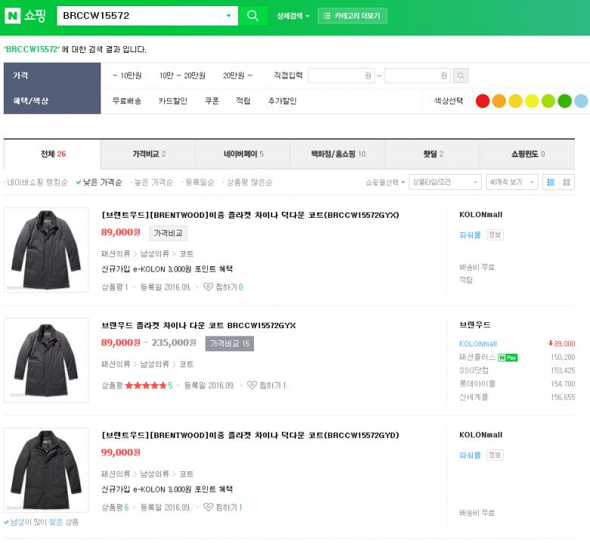Viewport: 590px width, 543px height.
Task: Click heart 찜하기 icon on first product
Action: click(x=208, y=287)
